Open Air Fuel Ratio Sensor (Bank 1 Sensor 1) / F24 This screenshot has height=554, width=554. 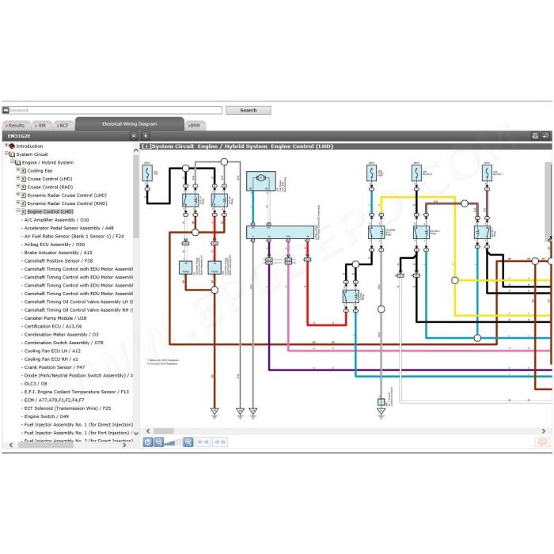(74, 236)
